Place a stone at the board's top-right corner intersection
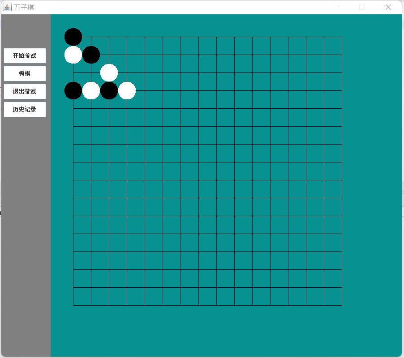This screenshot has height=358, width=404. click(x=342, y=37)
